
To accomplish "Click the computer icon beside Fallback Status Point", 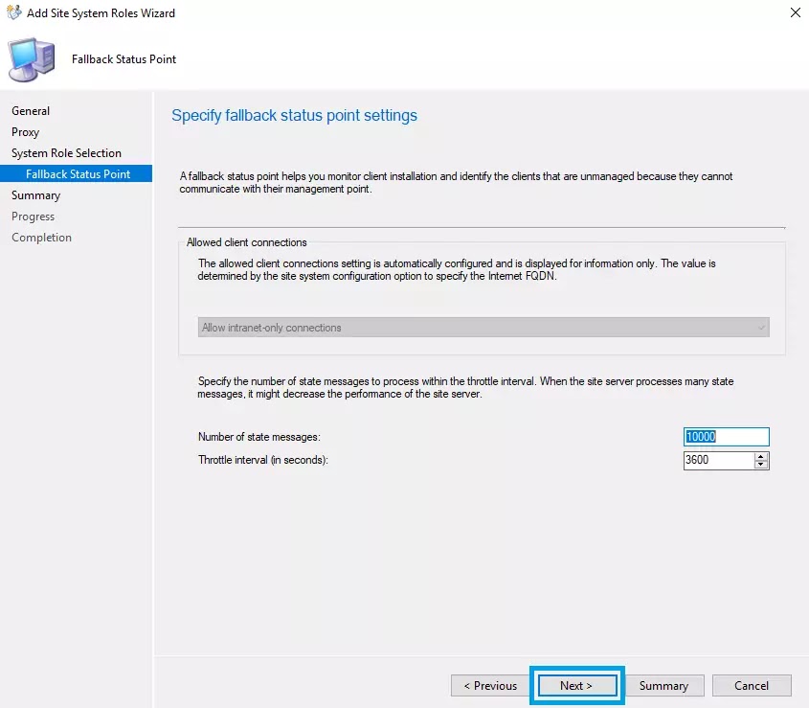I will click(x=31, y=59).
